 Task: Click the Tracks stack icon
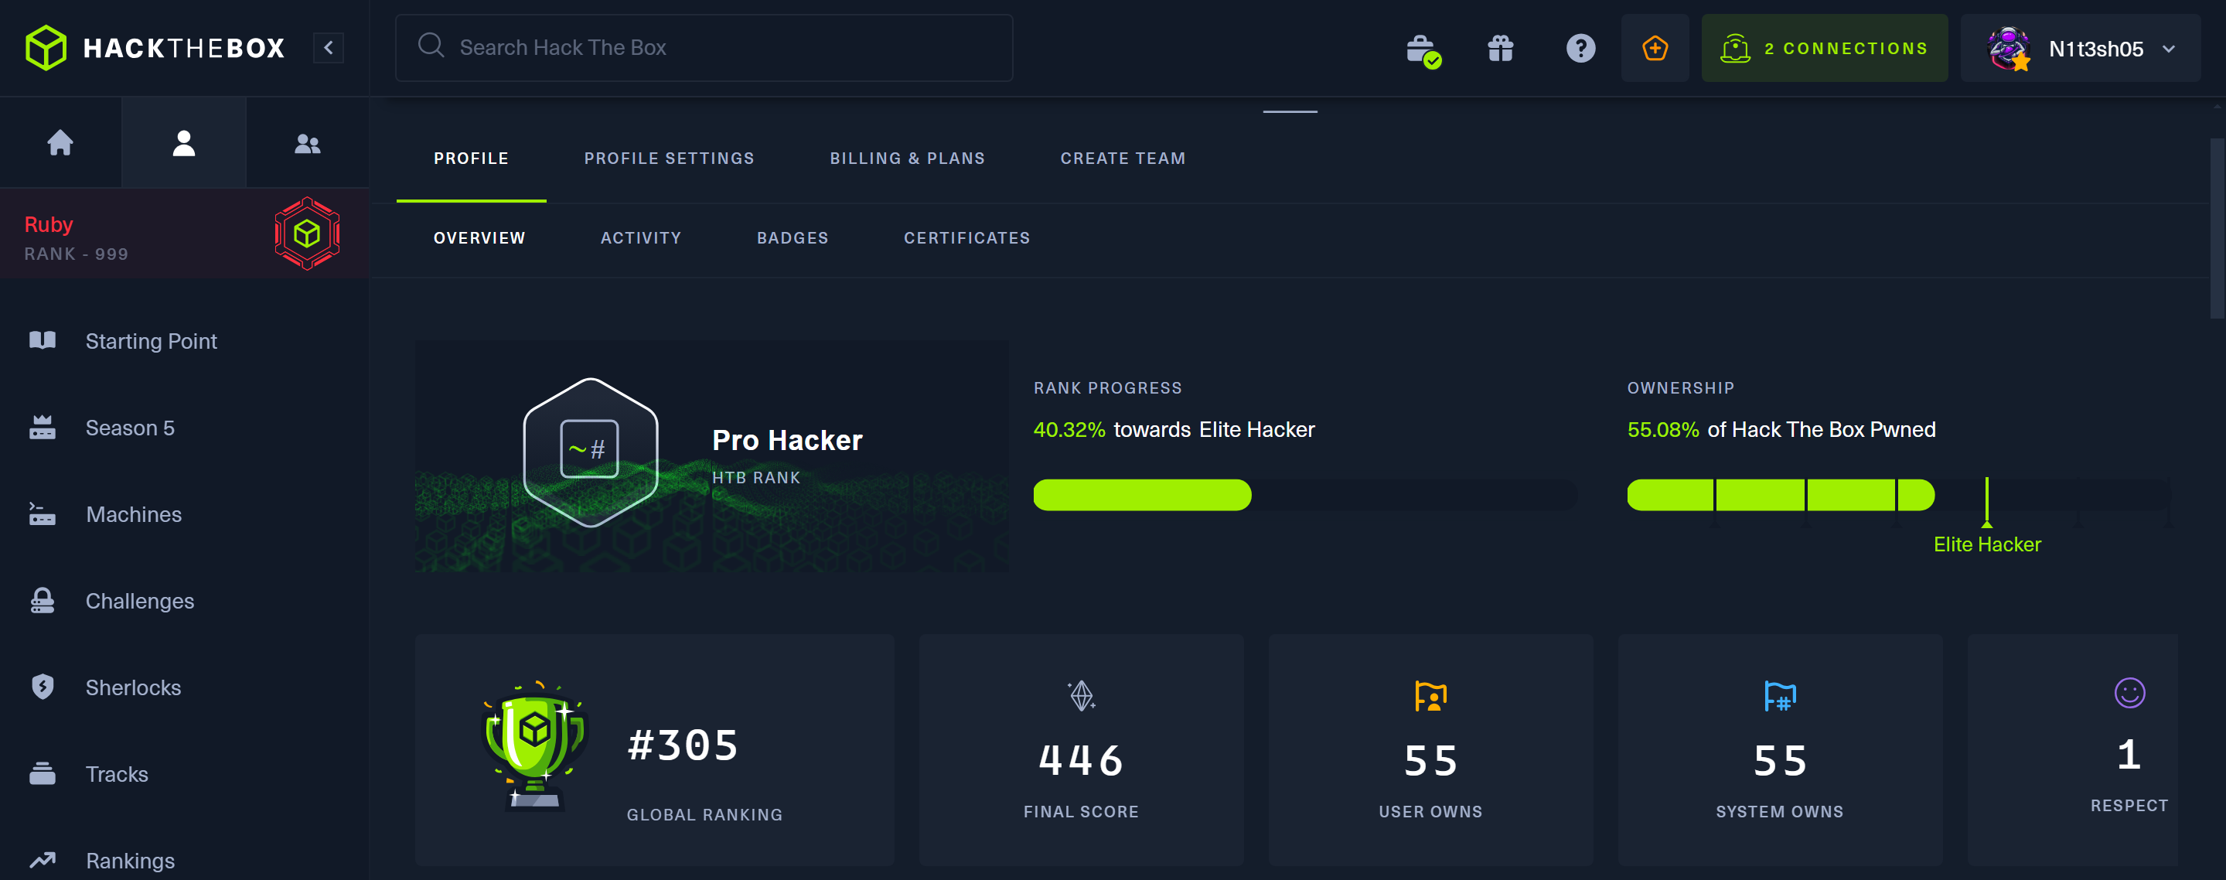(x=43, y=773)
